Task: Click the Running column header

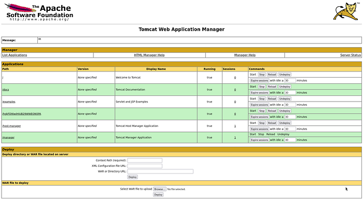Action: (210, 69)
